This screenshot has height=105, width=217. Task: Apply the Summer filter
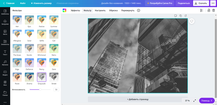54,20
